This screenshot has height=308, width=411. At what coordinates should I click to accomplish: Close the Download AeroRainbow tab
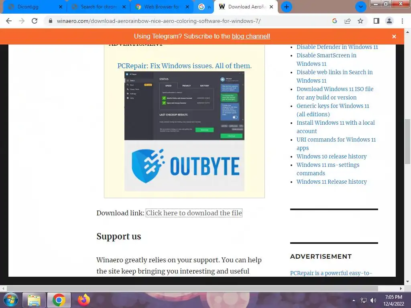[x=271, y=7]
